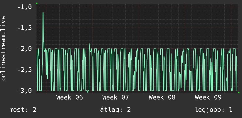Click the 'Week 08' x-axis label
Image resolution: width=242 pixels, height=118 pixels.
pyautogui.click(x=162, y=97)
